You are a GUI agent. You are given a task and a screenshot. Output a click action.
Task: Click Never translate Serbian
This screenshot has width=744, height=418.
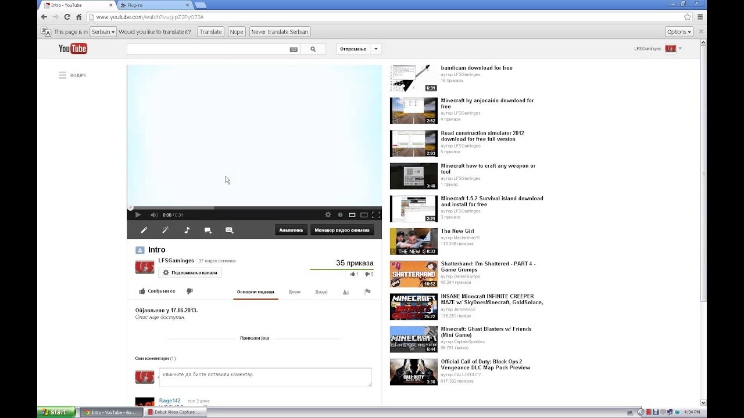pos(280,32)
